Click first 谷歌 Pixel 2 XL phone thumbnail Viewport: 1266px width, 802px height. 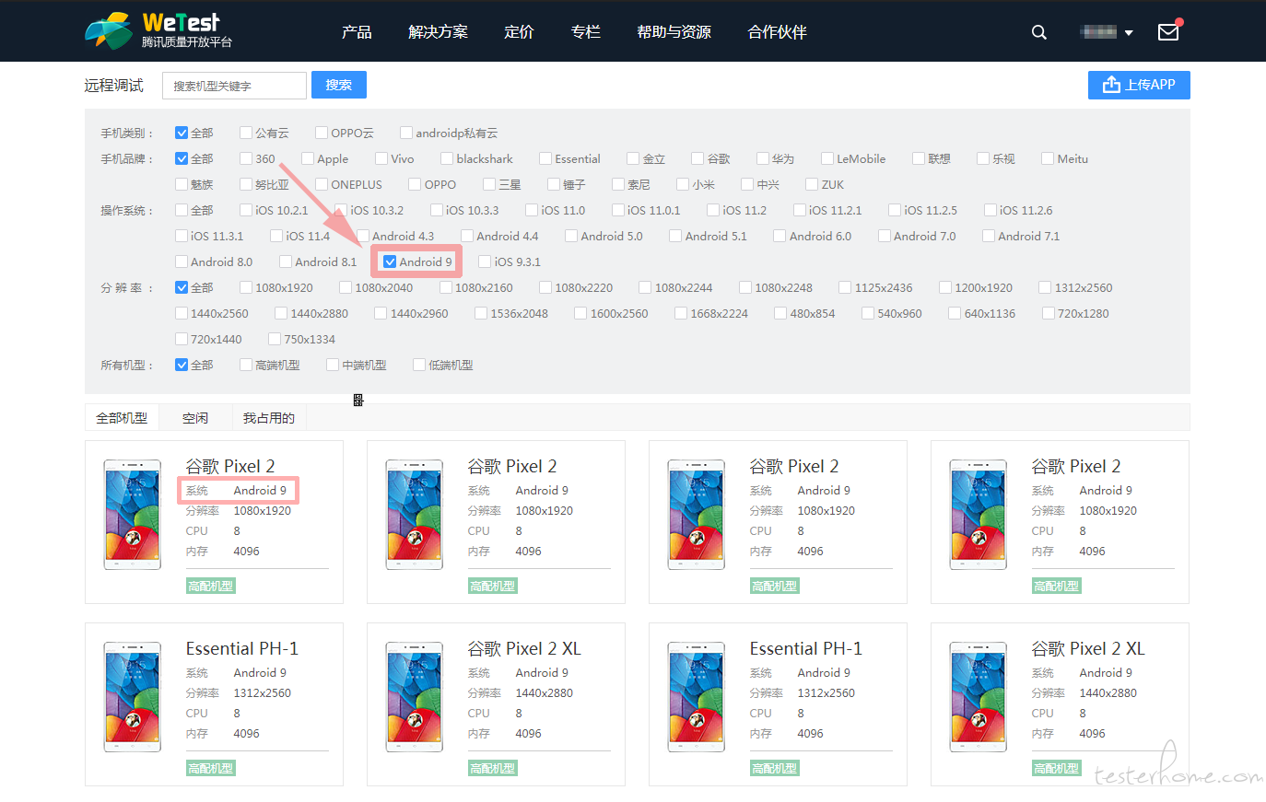pyautogui.click(x=415, y=696)
